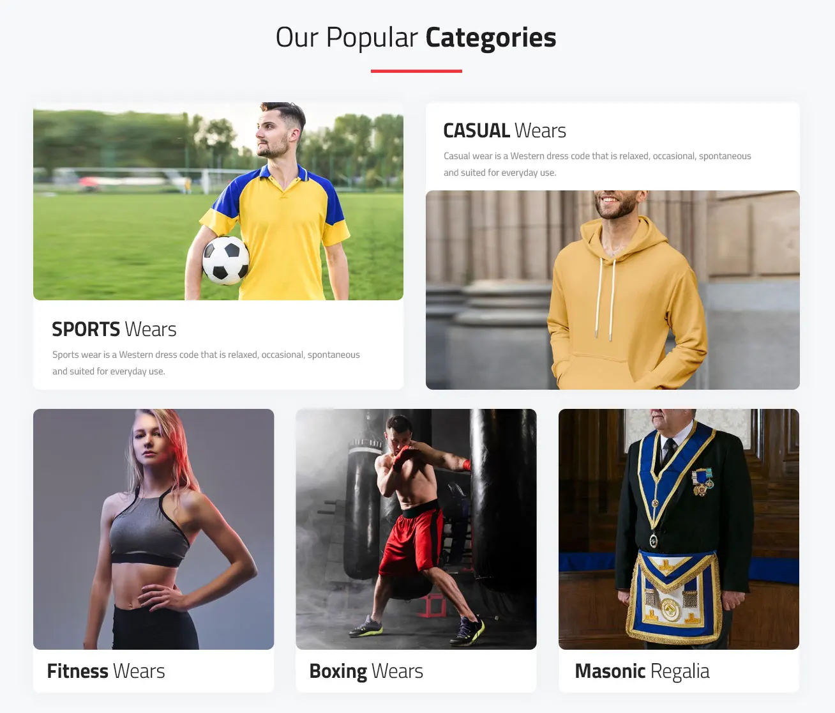Select the Masonic Regalia title link
Viewport: 835px width, 713px height.
[642, 671]
